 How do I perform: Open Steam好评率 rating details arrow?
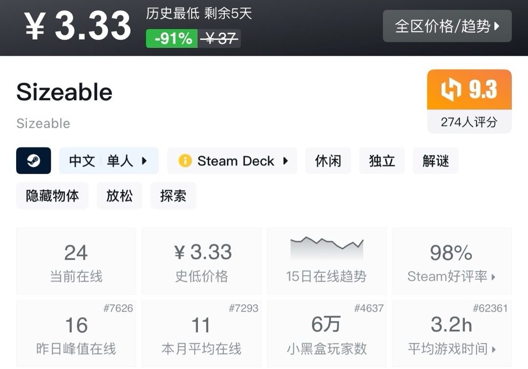coord(493,277)
